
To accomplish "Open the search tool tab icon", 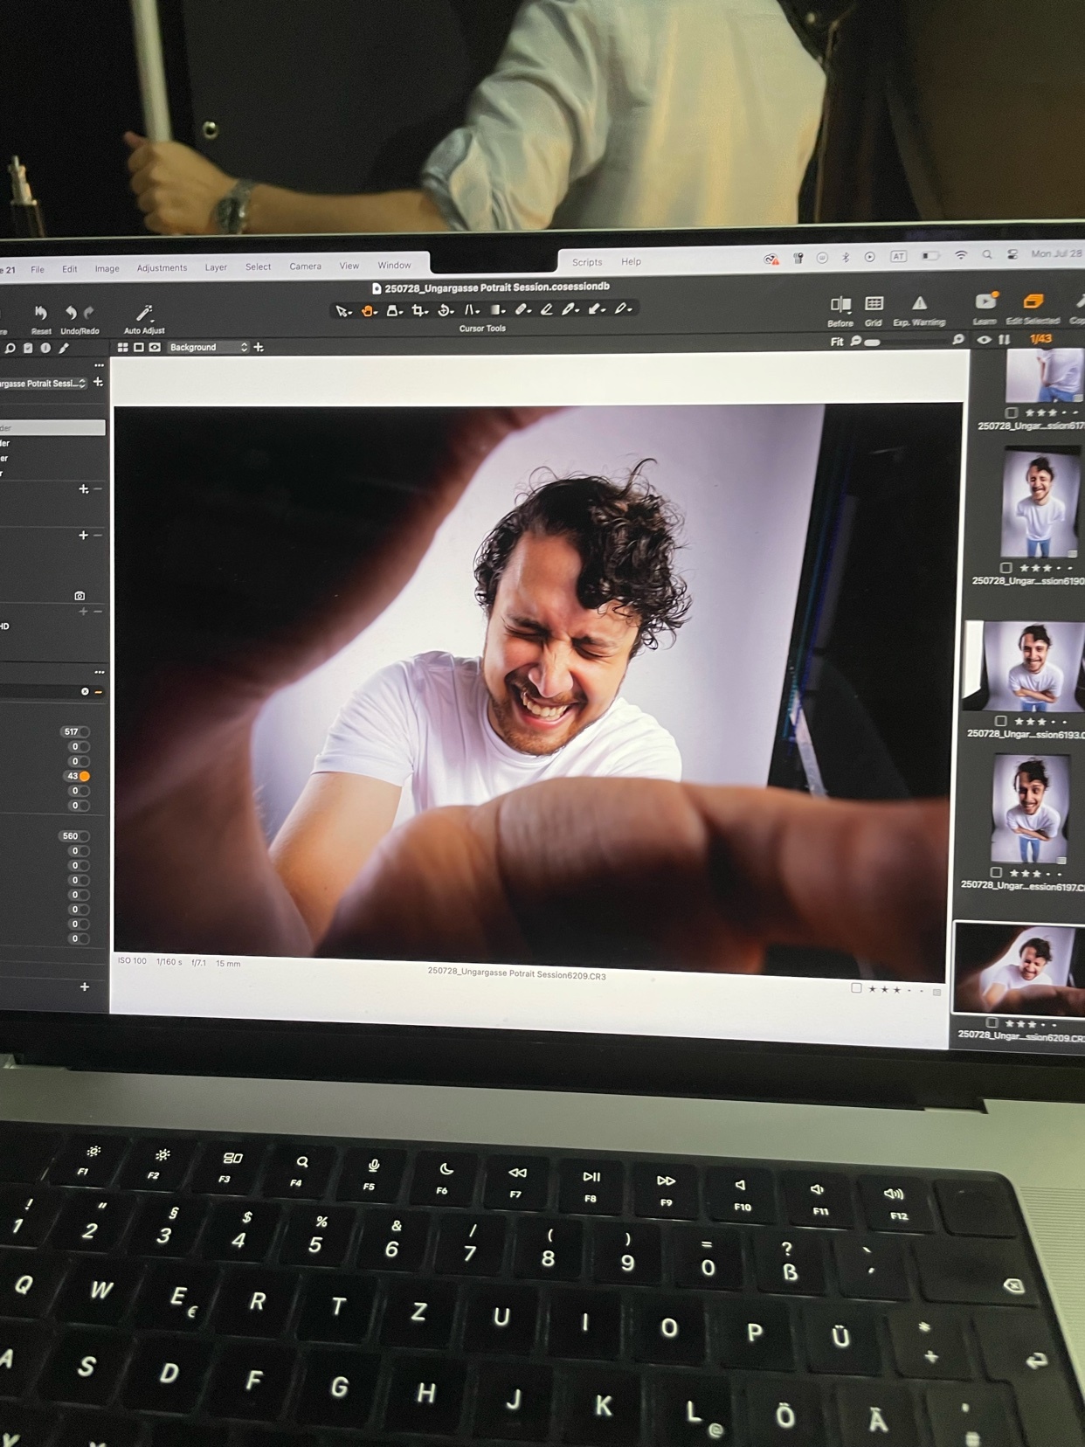I will coord(10,349).
